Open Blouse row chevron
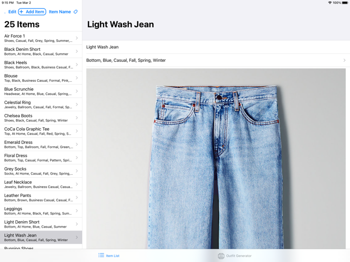This screenshot has height=262, width=350. pos(77,78)
